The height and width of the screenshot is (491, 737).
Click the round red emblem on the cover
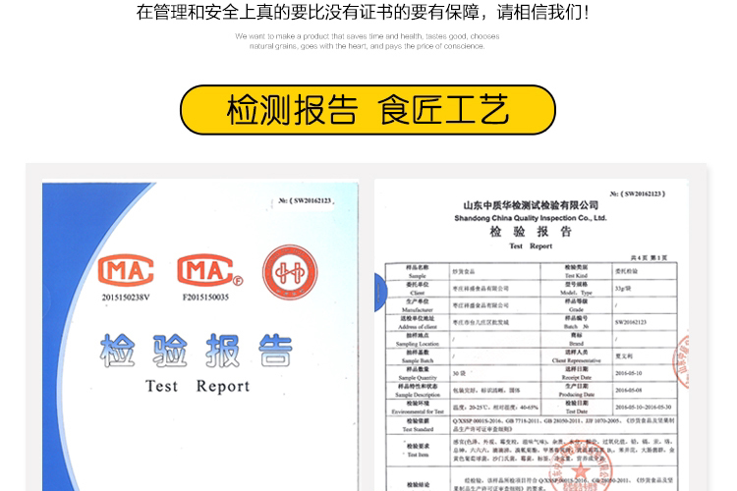[x=290, y=272]
